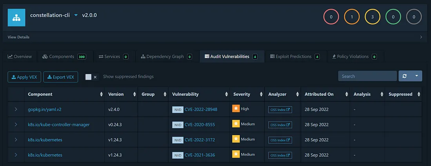Toggle the Show suppressed findings switch
This screenshot has height=166, width=431.
pyautogui.click(x=91, y=77)
